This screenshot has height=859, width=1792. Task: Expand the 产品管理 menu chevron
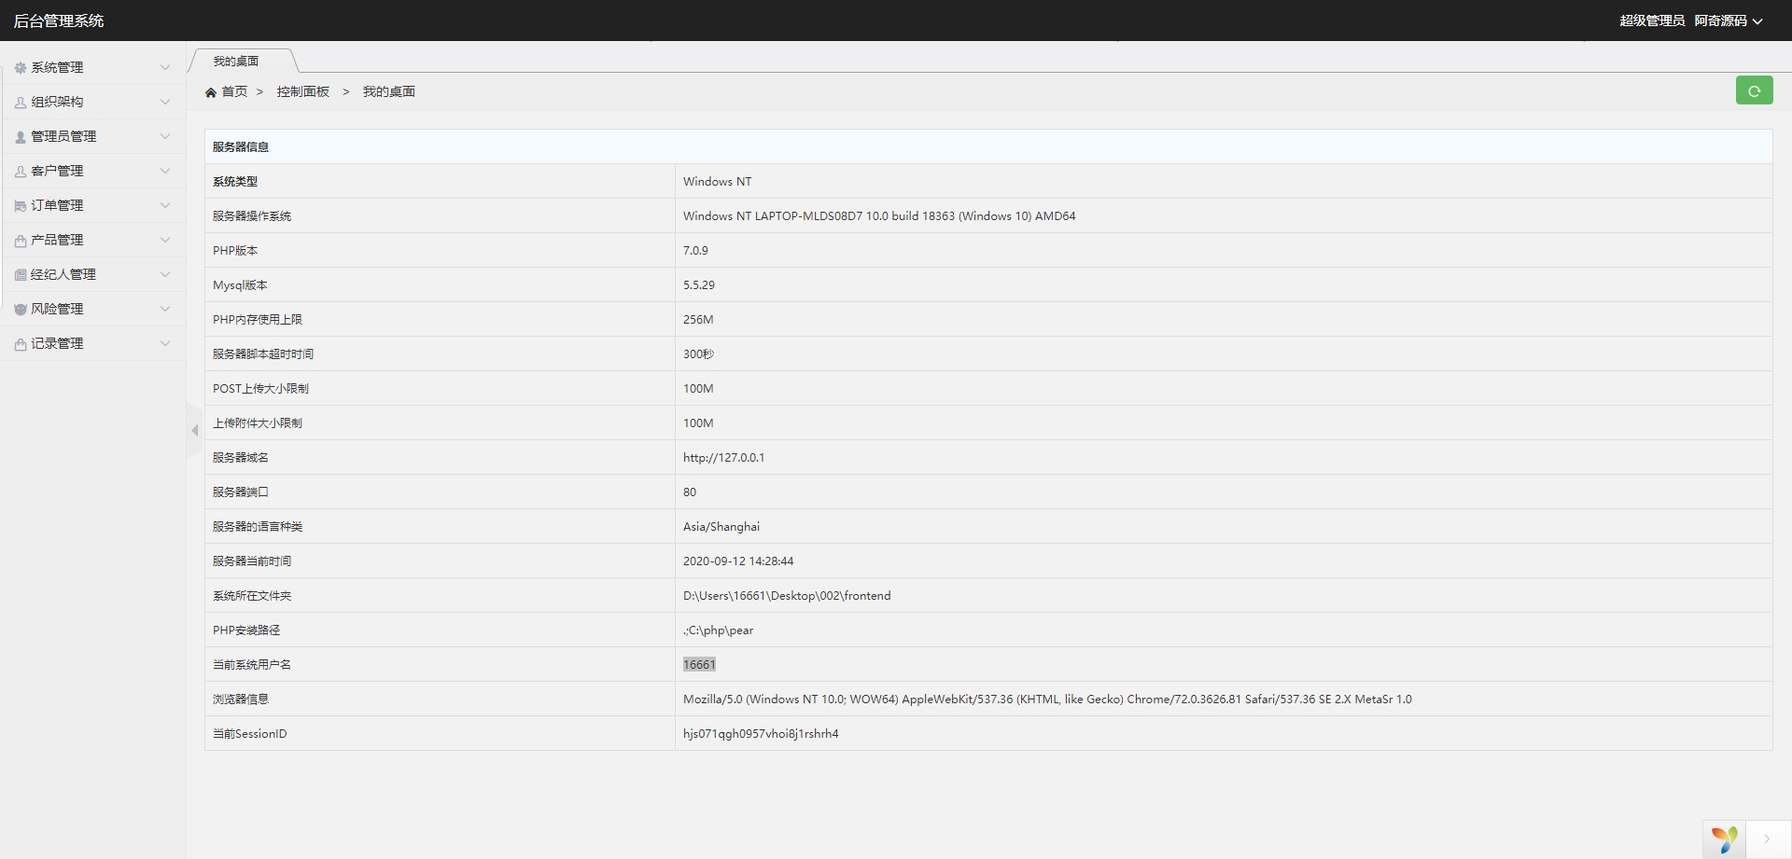[165, 240]
